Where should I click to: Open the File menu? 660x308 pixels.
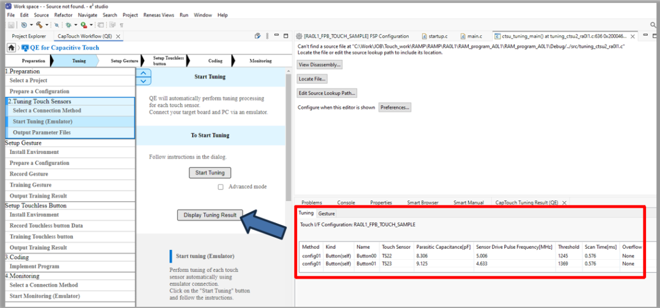(x=11, y=15)
